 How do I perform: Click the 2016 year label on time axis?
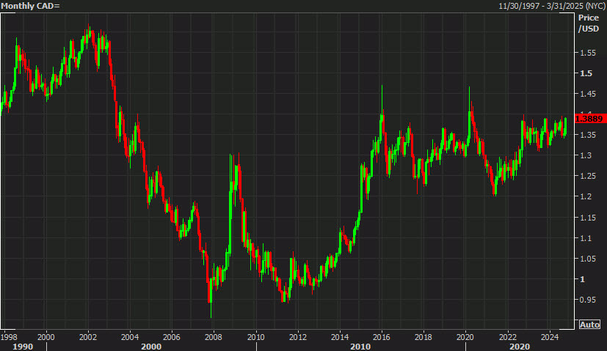click(382, 337)
